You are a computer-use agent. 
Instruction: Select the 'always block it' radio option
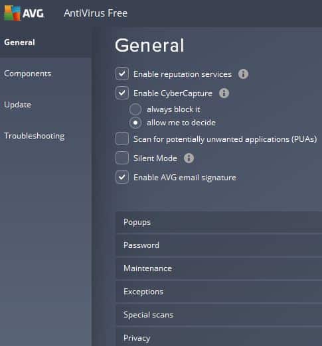pyautogui.click(x=135, y=109)
